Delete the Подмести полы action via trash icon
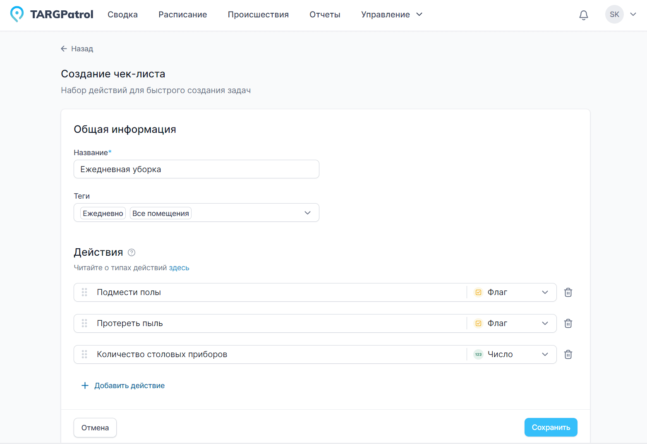This screenshot has height=444, width=647. point(568,292)
